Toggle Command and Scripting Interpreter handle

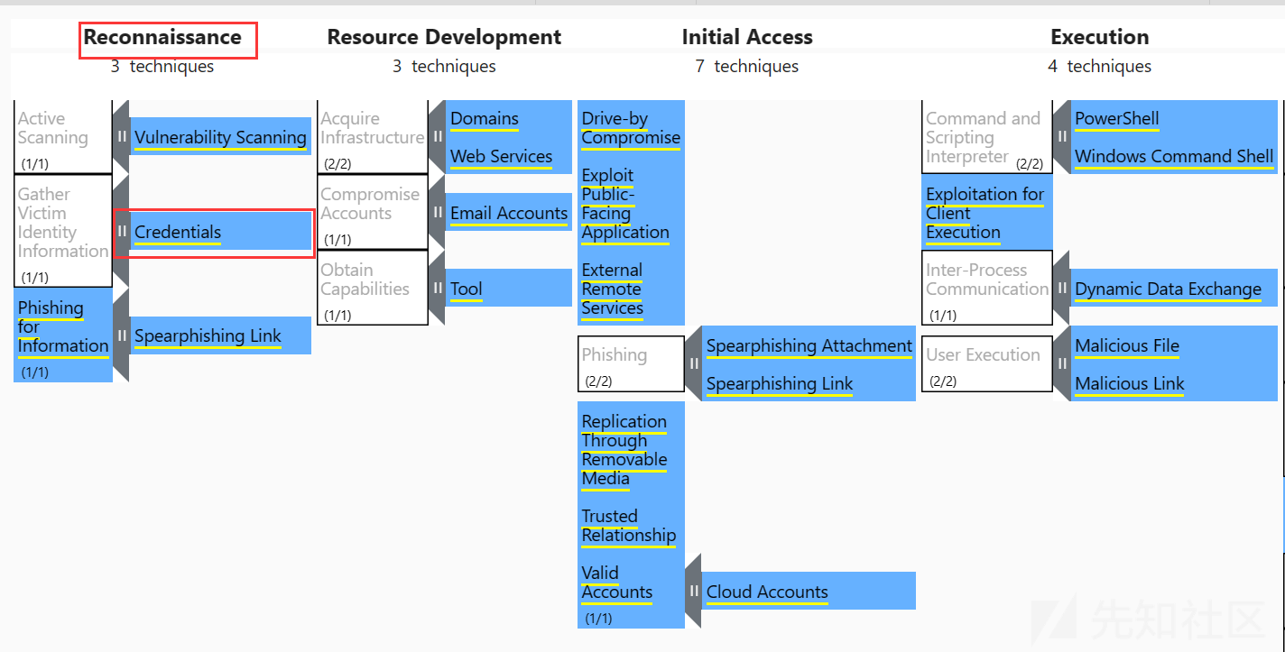tap(1061, 137)
